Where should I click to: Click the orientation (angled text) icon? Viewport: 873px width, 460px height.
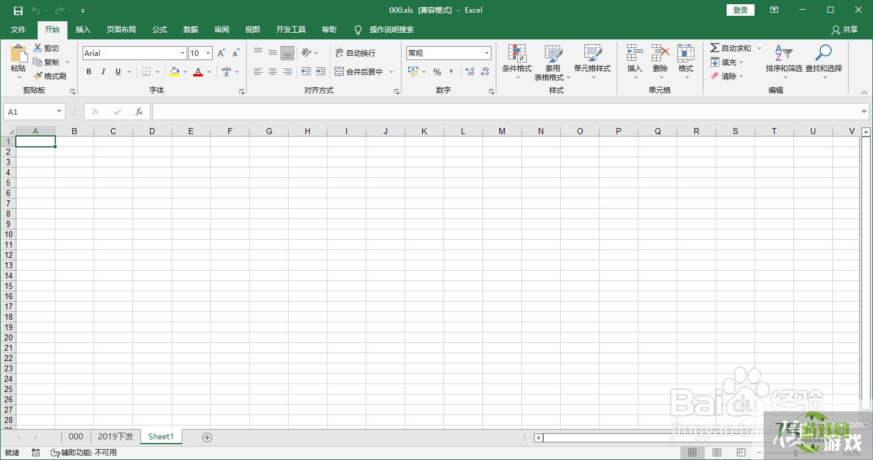click(306, 53)
